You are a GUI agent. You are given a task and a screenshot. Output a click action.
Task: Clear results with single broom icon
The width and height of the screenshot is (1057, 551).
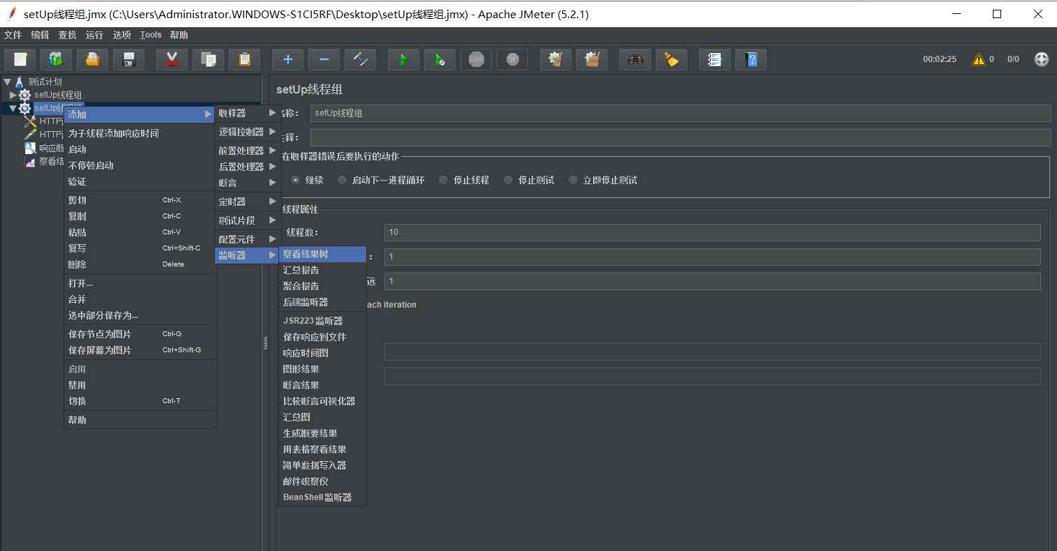point(555,59)
